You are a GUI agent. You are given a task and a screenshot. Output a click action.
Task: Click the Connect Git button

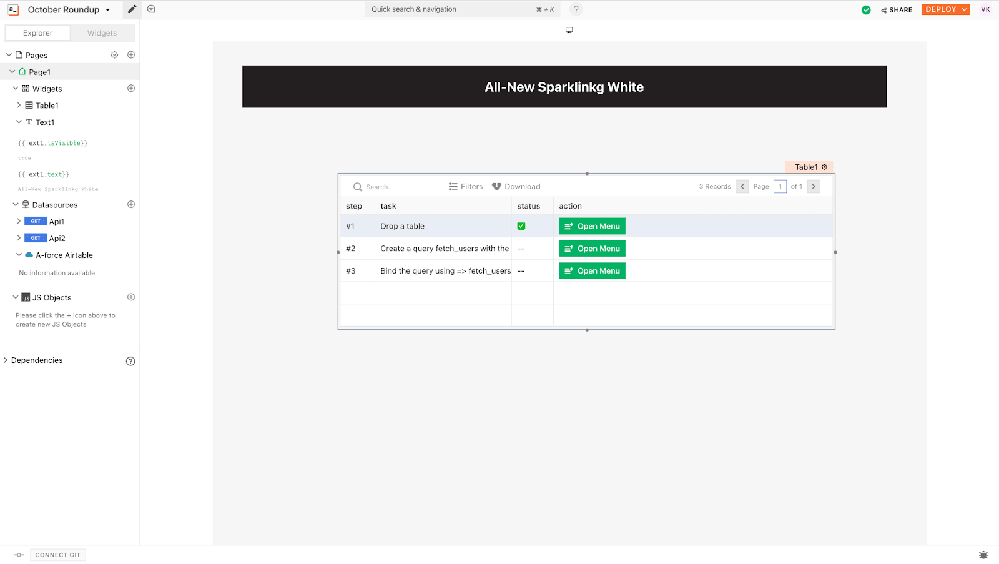click(x=57, y=555)
